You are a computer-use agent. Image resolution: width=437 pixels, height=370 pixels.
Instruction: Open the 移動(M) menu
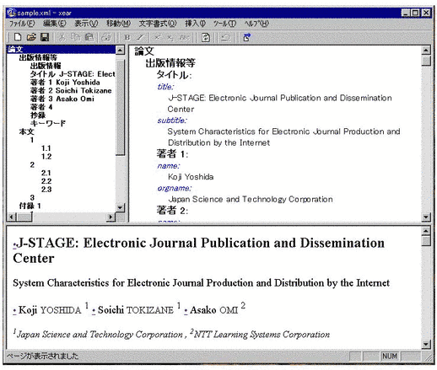[x=118, y=24]
